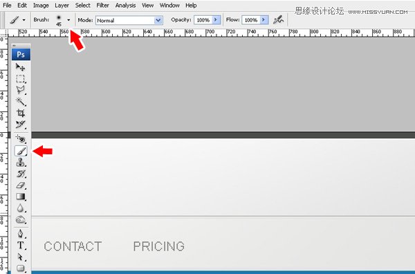Select the Sponge tool
This screenshot has width=415, height=274.
20,220
